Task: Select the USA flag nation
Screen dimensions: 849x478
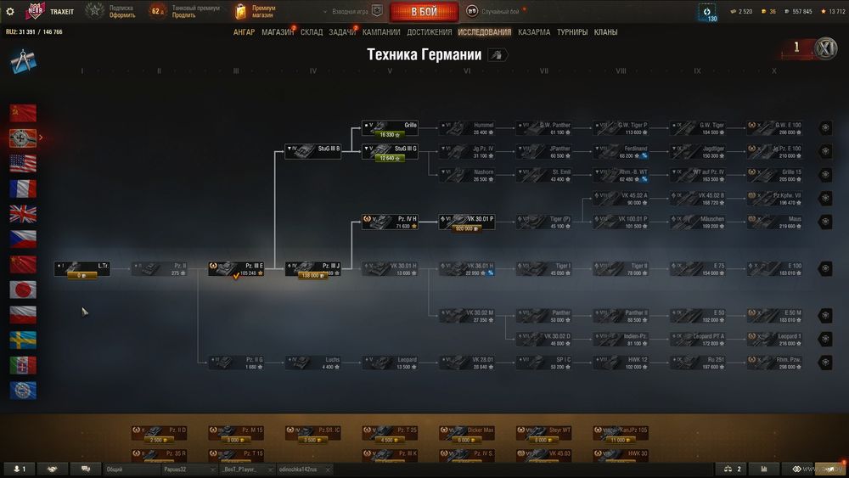Action: (23, 164)
